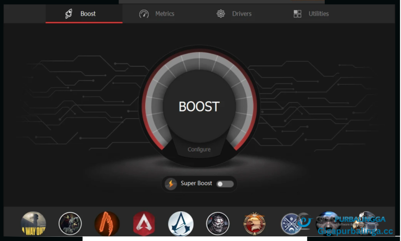
Task: Toggle the Super Boost switch
Action: tap(225, 183)
